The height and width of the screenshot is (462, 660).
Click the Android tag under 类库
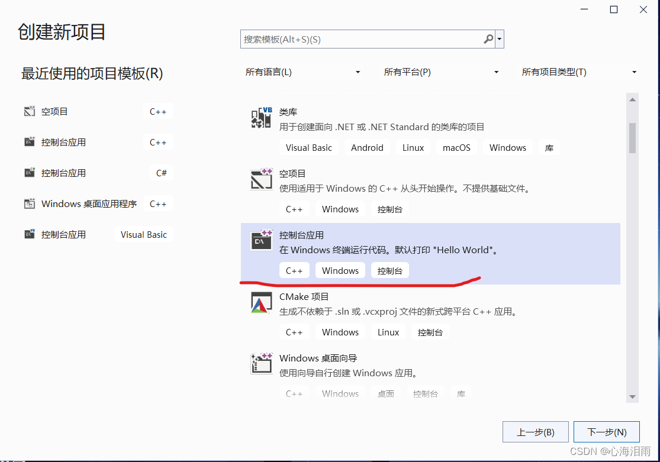367,148
